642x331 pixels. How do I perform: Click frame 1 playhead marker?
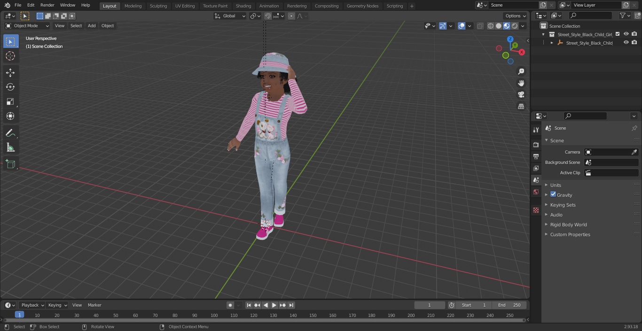(x=19, y=315)
